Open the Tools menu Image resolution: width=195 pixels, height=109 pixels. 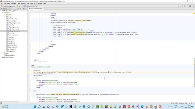pyautogui.click(x=32, y=3)
